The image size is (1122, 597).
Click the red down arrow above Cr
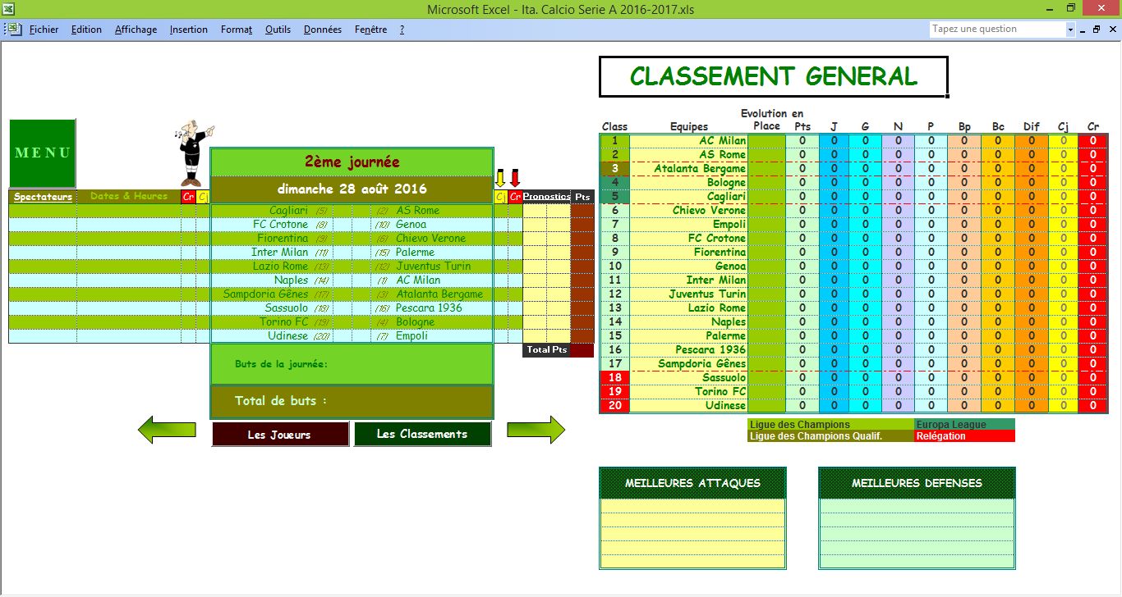coord(515,179)
